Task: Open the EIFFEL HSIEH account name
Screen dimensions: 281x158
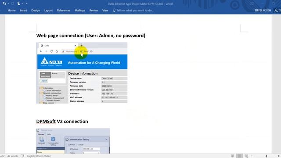Action: pyautogui.click(x=263, y=11)
